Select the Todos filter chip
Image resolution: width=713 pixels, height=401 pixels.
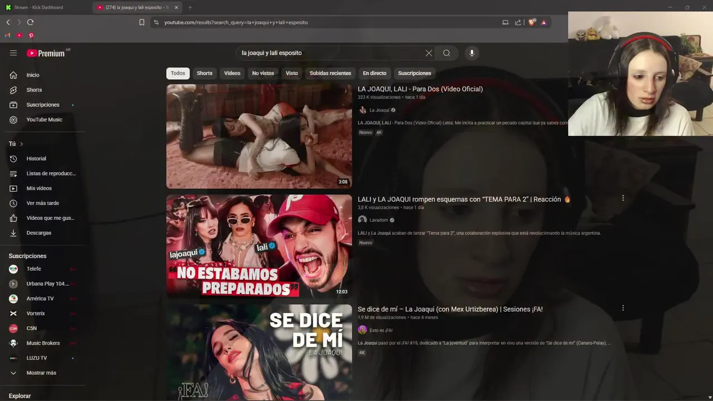tap(178, 73)
